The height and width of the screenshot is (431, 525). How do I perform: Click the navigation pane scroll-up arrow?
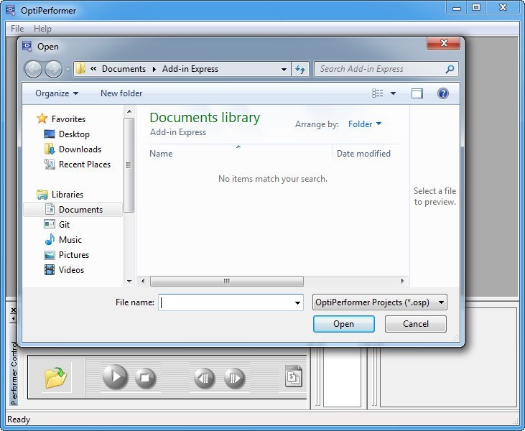tap(129, 111)
